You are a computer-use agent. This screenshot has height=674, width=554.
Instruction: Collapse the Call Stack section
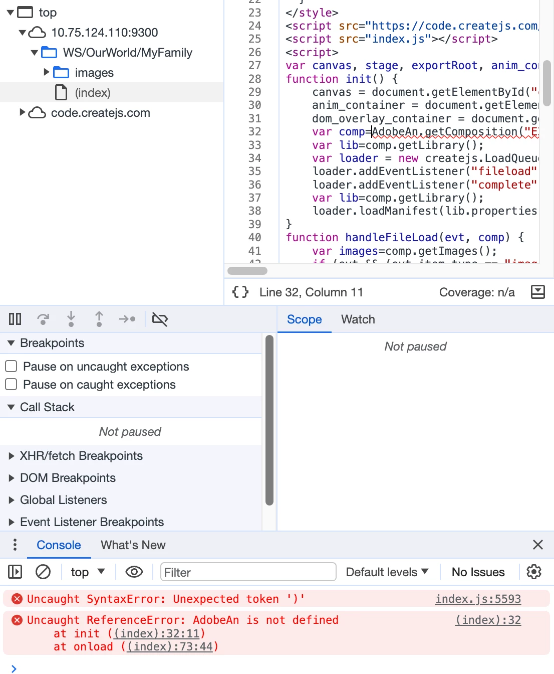[11, 407]
